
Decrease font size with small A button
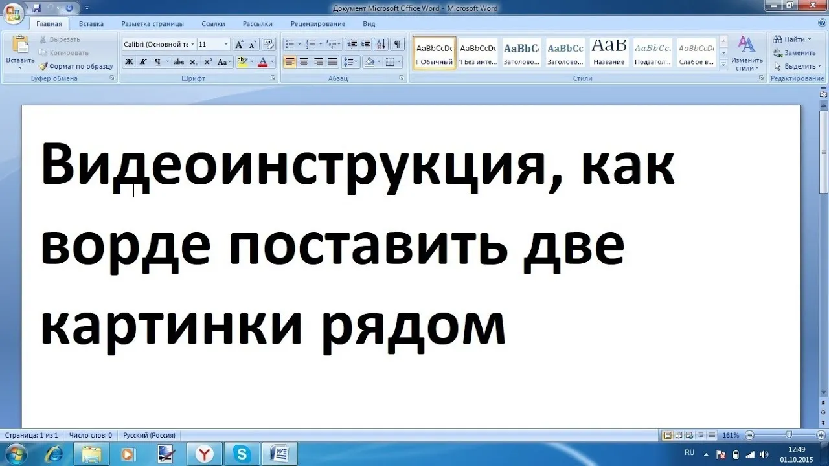(252, 45)
